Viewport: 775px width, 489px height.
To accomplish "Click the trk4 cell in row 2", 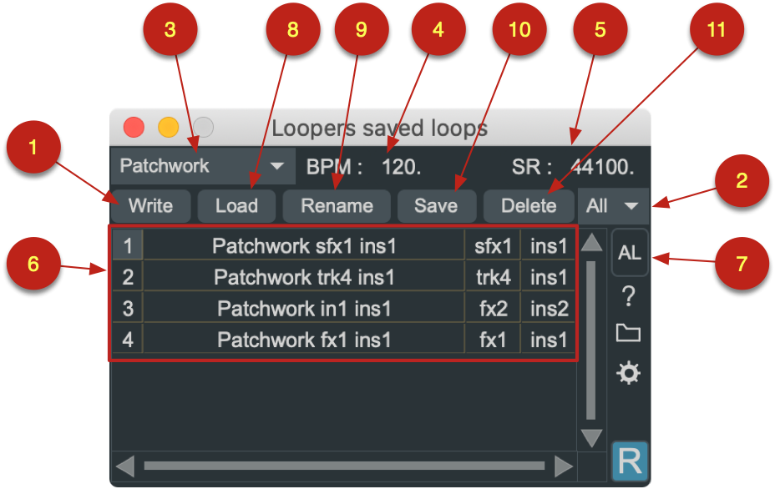I will click(493, 276).
